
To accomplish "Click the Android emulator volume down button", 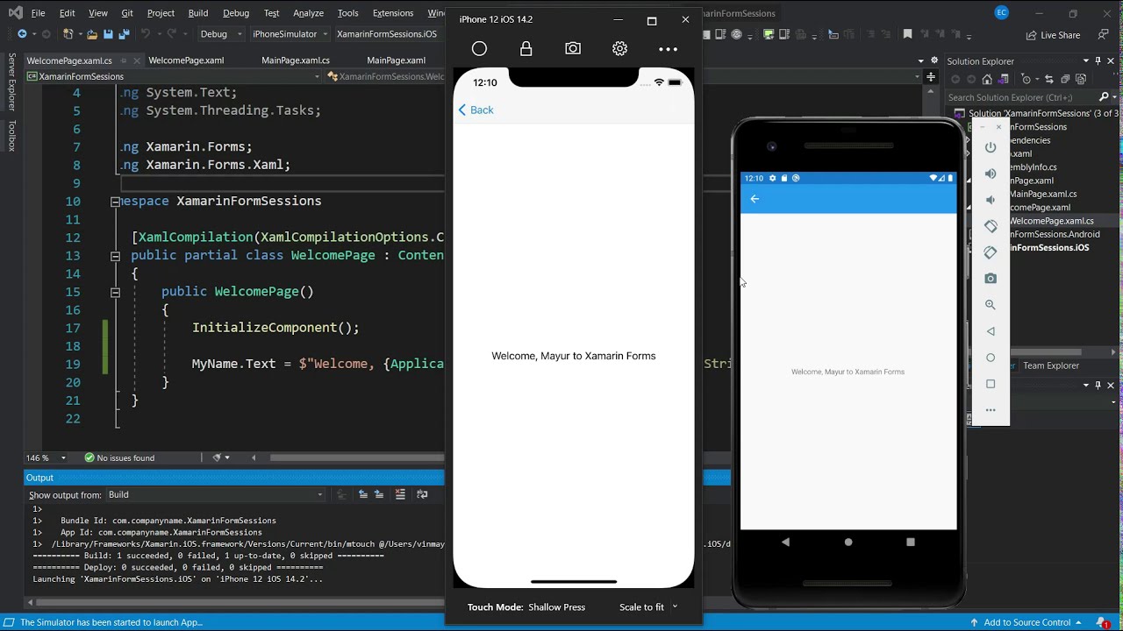I will tap(991, 200).
